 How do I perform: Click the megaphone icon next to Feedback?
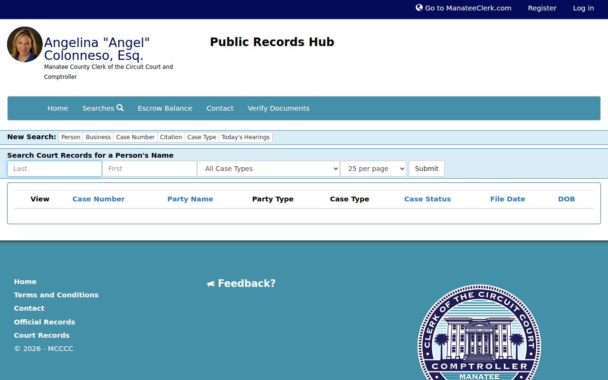coord(210,284)
